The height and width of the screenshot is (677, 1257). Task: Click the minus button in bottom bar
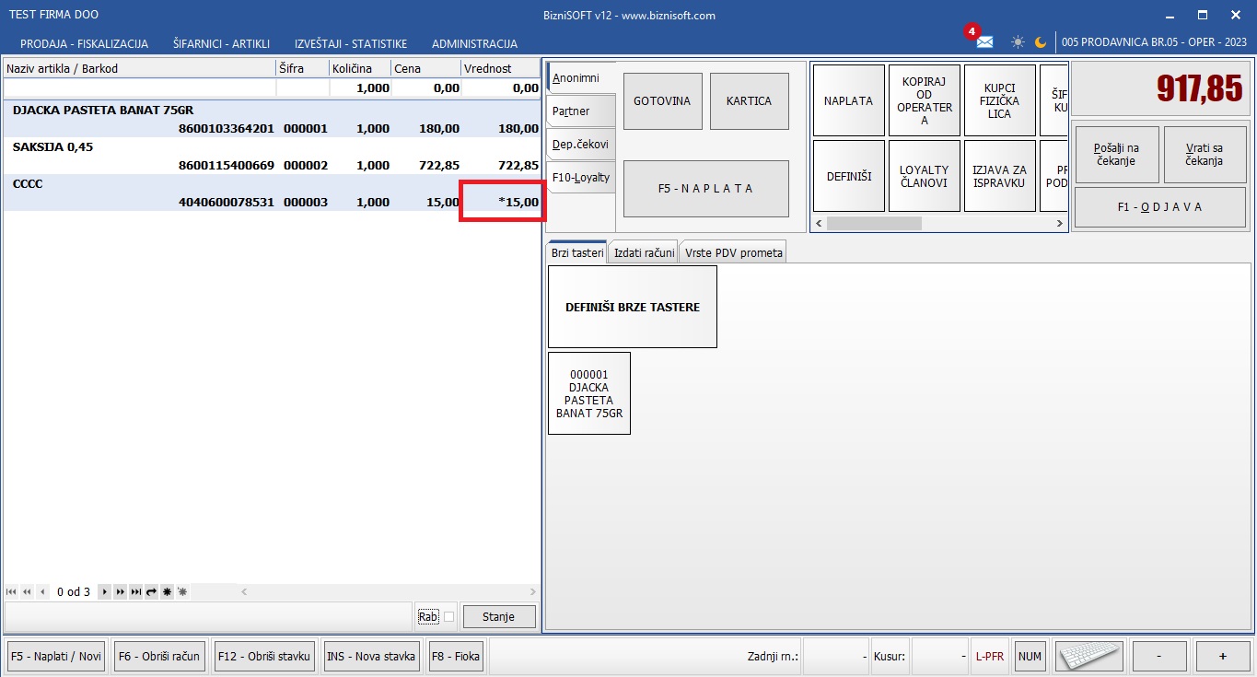point(1158,657)
